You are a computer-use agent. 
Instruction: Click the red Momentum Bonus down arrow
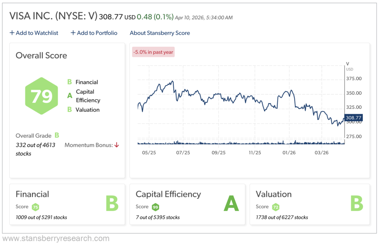[x=117, y=145]
